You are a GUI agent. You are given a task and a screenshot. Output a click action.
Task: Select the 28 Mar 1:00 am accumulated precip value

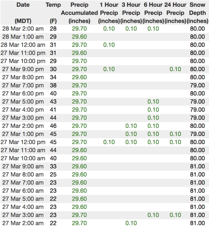tap(79, 37)
